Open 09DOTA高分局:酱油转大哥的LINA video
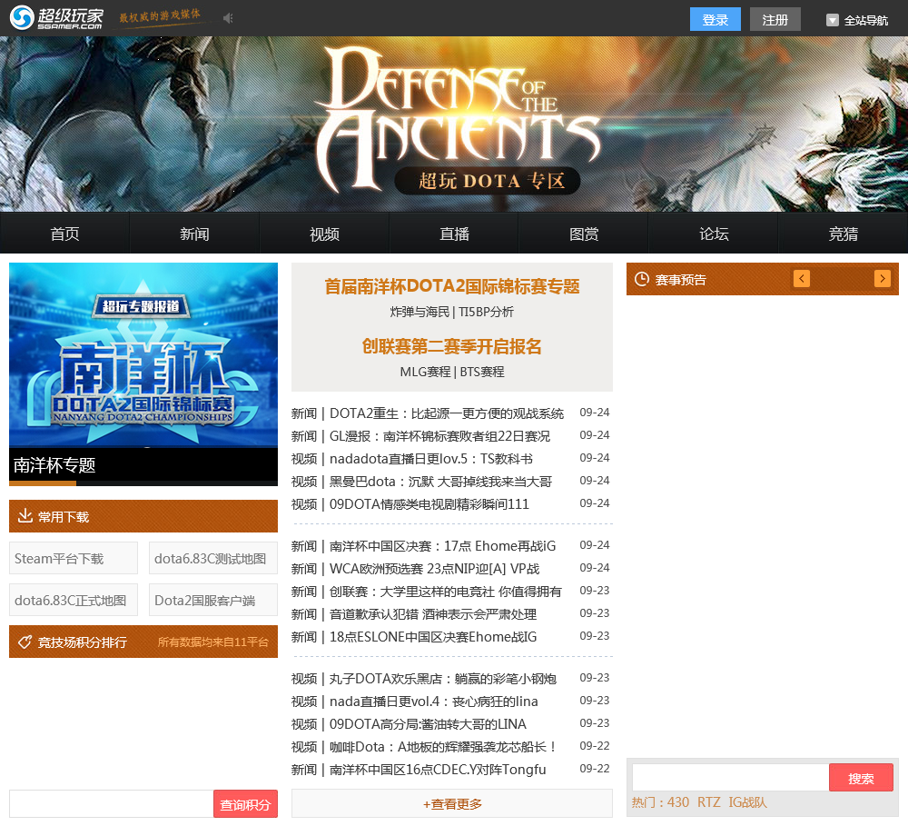The height and width of the screenshot is (826, 908). (428, 724)
